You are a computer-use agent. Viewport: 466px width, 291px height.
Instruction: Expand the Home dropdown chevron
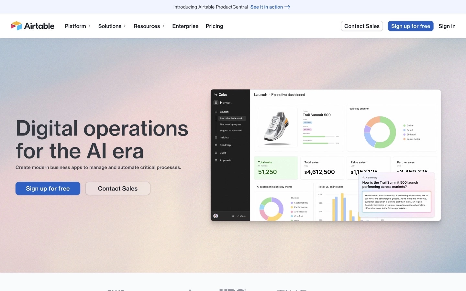[231, 103]
